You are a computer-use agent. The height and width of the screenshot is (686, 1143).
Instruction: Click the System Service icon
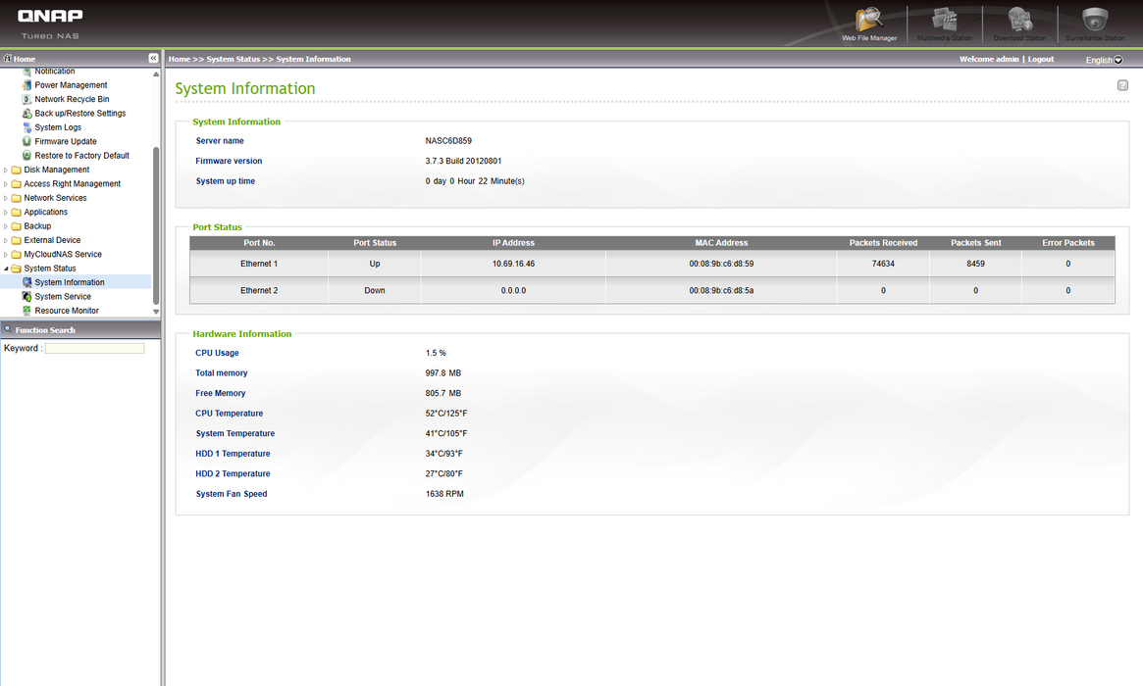(x=26, y=296)
